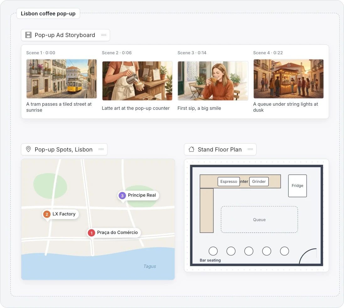
Task: Click the caption 'A tram passes a tiled street at sunrise'
Action: point(59,107)
